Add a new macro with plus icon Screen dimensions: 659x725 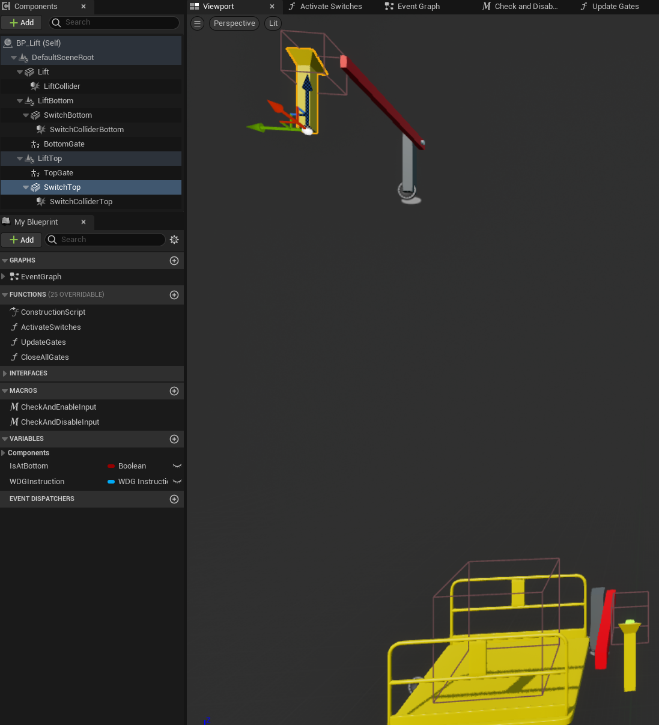(x=174, y=391)
